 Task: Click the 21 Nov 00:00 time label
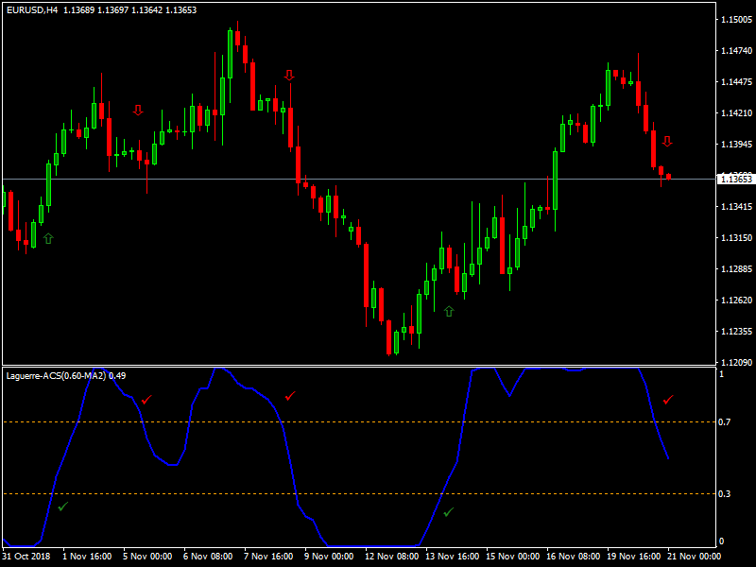[x=695, y=557]
